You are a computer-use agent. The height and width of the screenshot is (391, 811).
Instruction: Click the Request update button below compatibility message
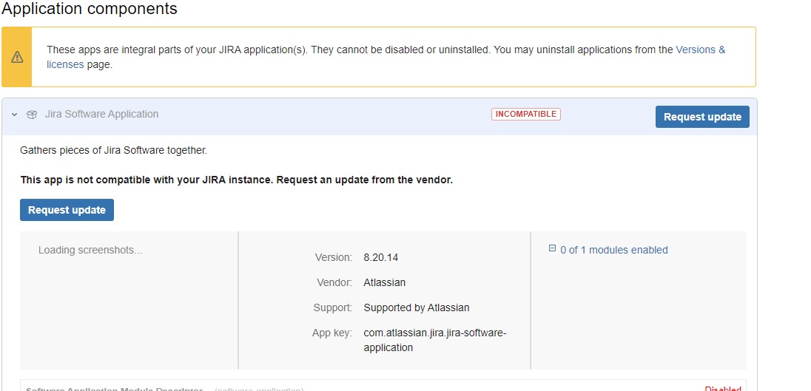67,210
